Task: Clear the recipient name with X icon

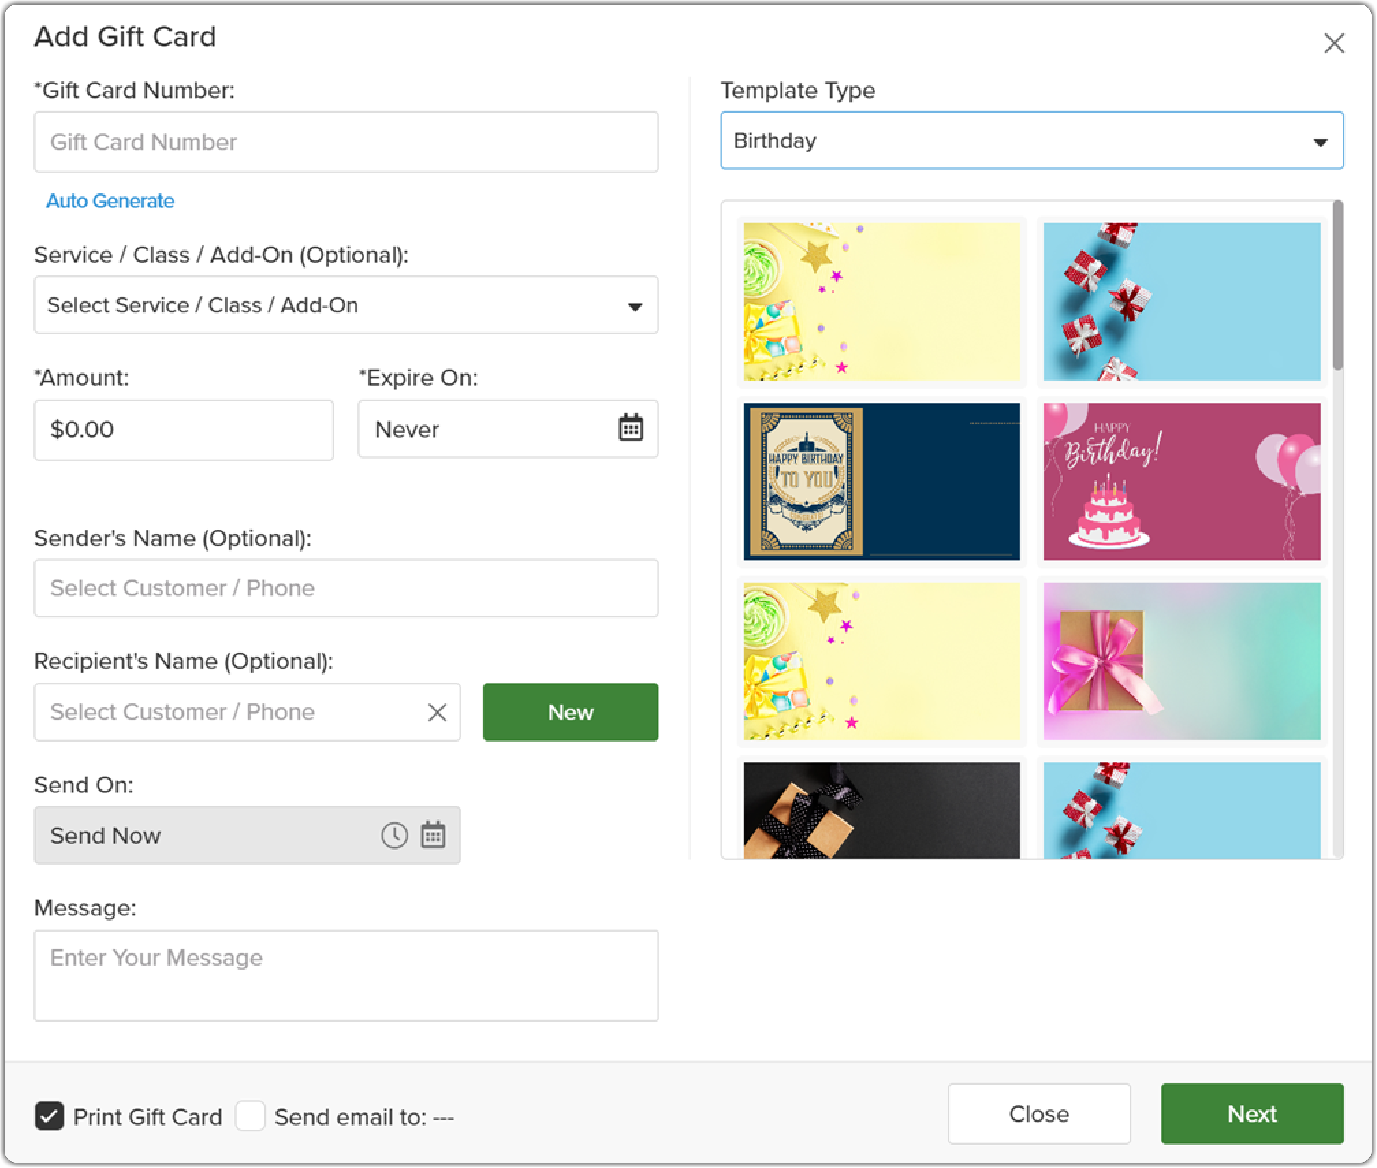Action: [437, 712]
